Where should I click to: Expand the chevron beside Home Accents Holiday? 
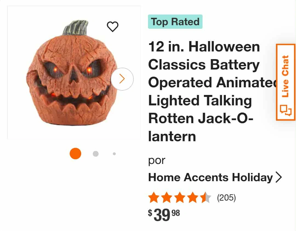[x=278, y=177]
